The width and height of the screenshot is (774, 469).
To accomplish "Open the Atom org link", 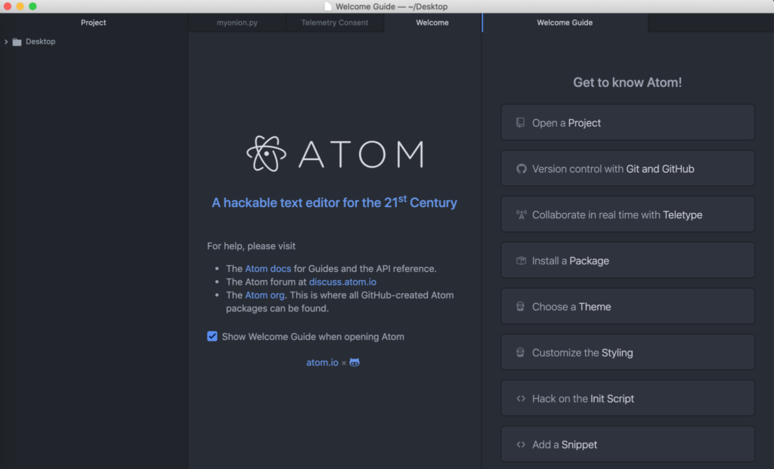I will 265,295.
